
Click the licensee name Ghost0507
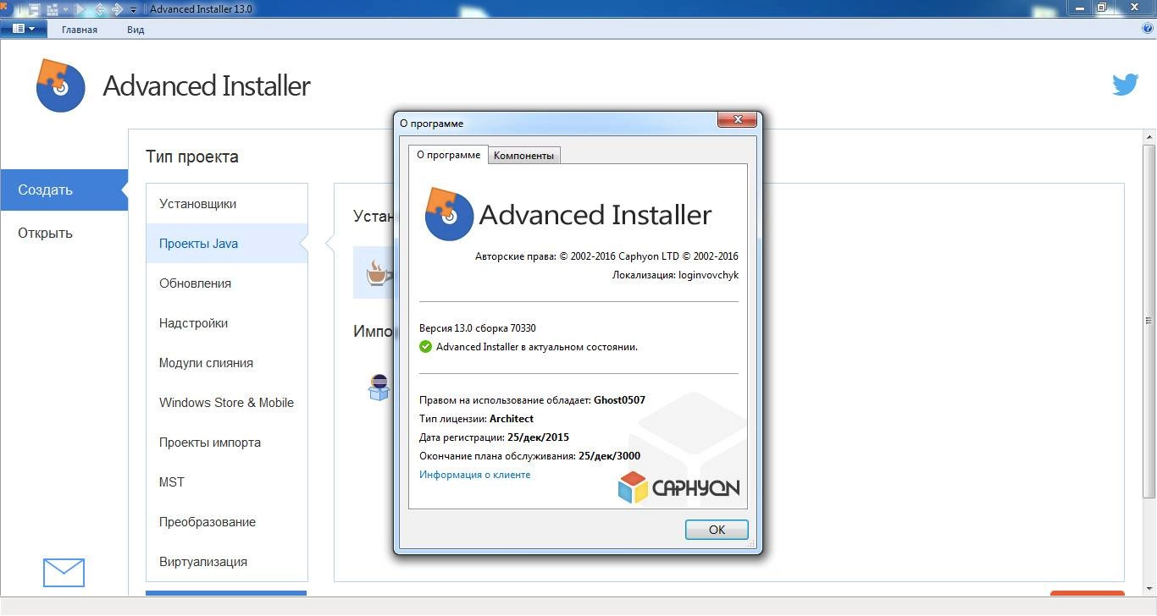[x=619, y=400]
